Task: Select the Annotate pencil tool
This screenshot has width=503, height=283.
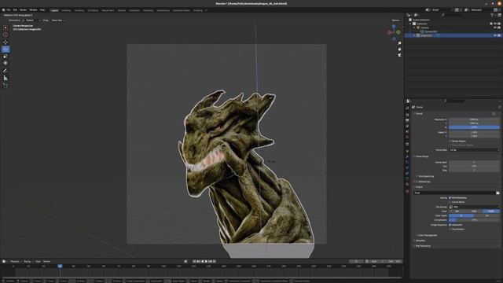Action: 6,71
